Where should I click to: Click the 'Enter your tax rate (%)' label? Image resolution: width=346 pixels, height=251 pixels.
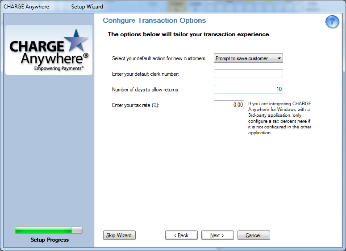coord(135,105)
